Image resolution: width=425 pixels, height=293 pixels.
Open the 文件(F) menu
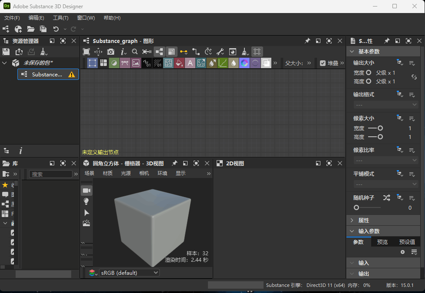tap(12, 18)
